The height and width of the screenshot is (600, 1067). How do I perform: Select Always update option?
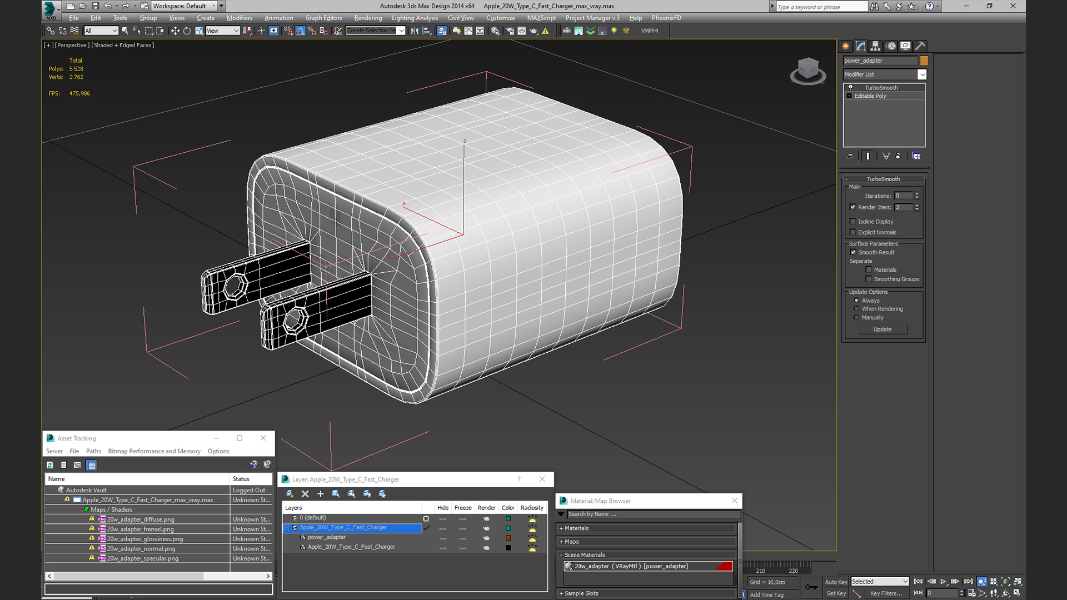[x=856, y=301]
